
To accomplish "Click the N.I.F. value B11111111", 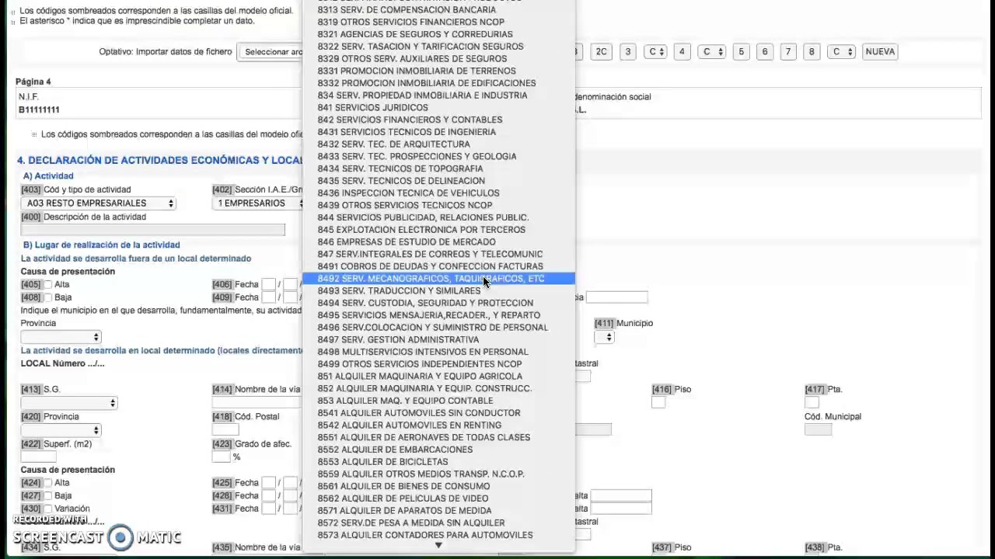I will point(39,110).
